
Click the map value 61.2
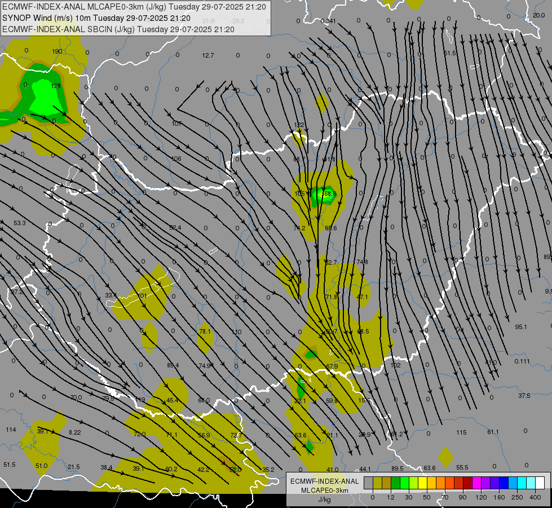click(397, 434)
